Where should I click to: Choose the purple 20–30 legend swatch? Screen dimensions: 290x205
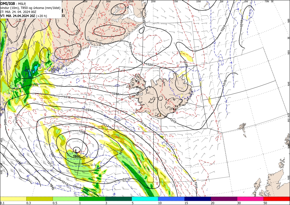pyautogui.click(x=224, y=199)
